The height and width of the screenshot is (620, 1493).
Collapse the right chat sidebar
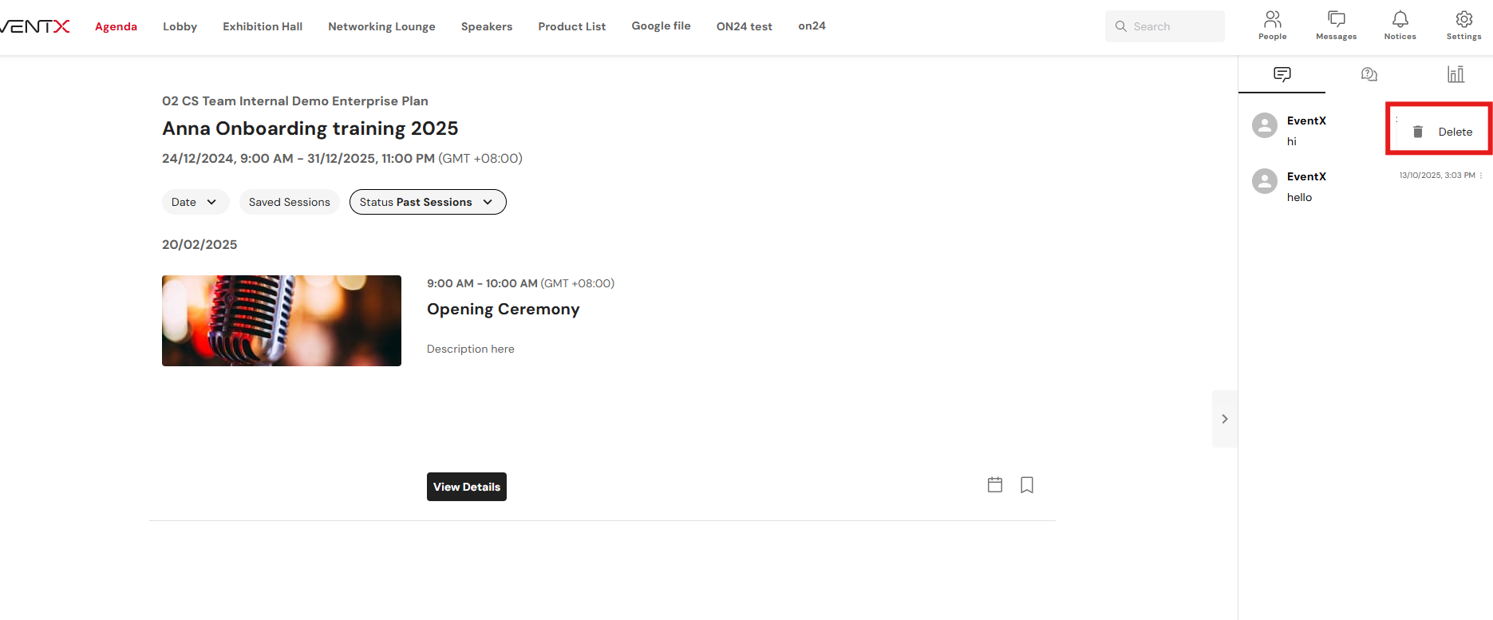click(x=1224, y=419)
